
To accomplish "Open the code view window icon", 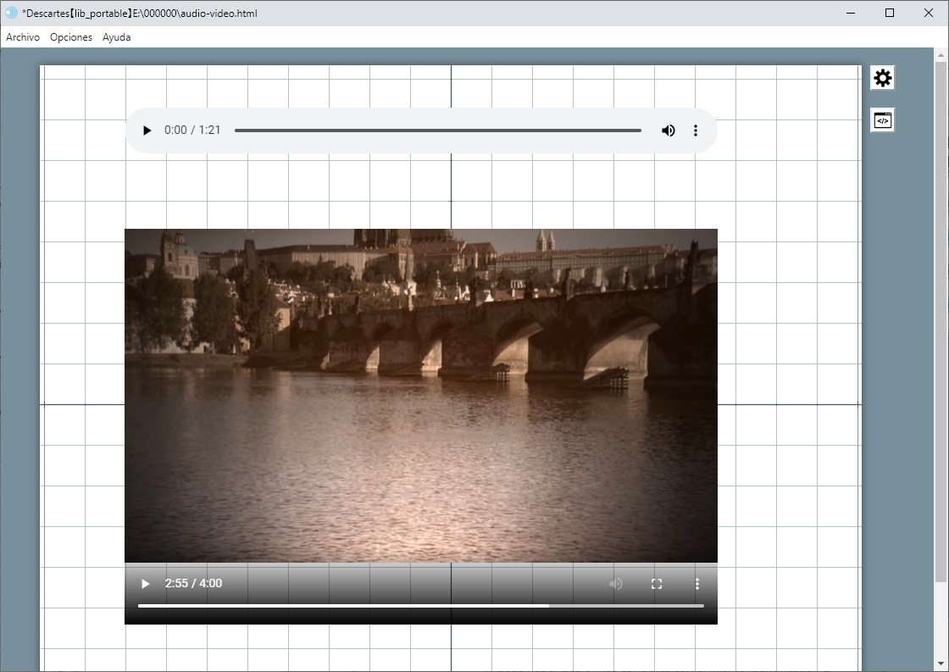I will pyautogui.click(x=883, y=120).
